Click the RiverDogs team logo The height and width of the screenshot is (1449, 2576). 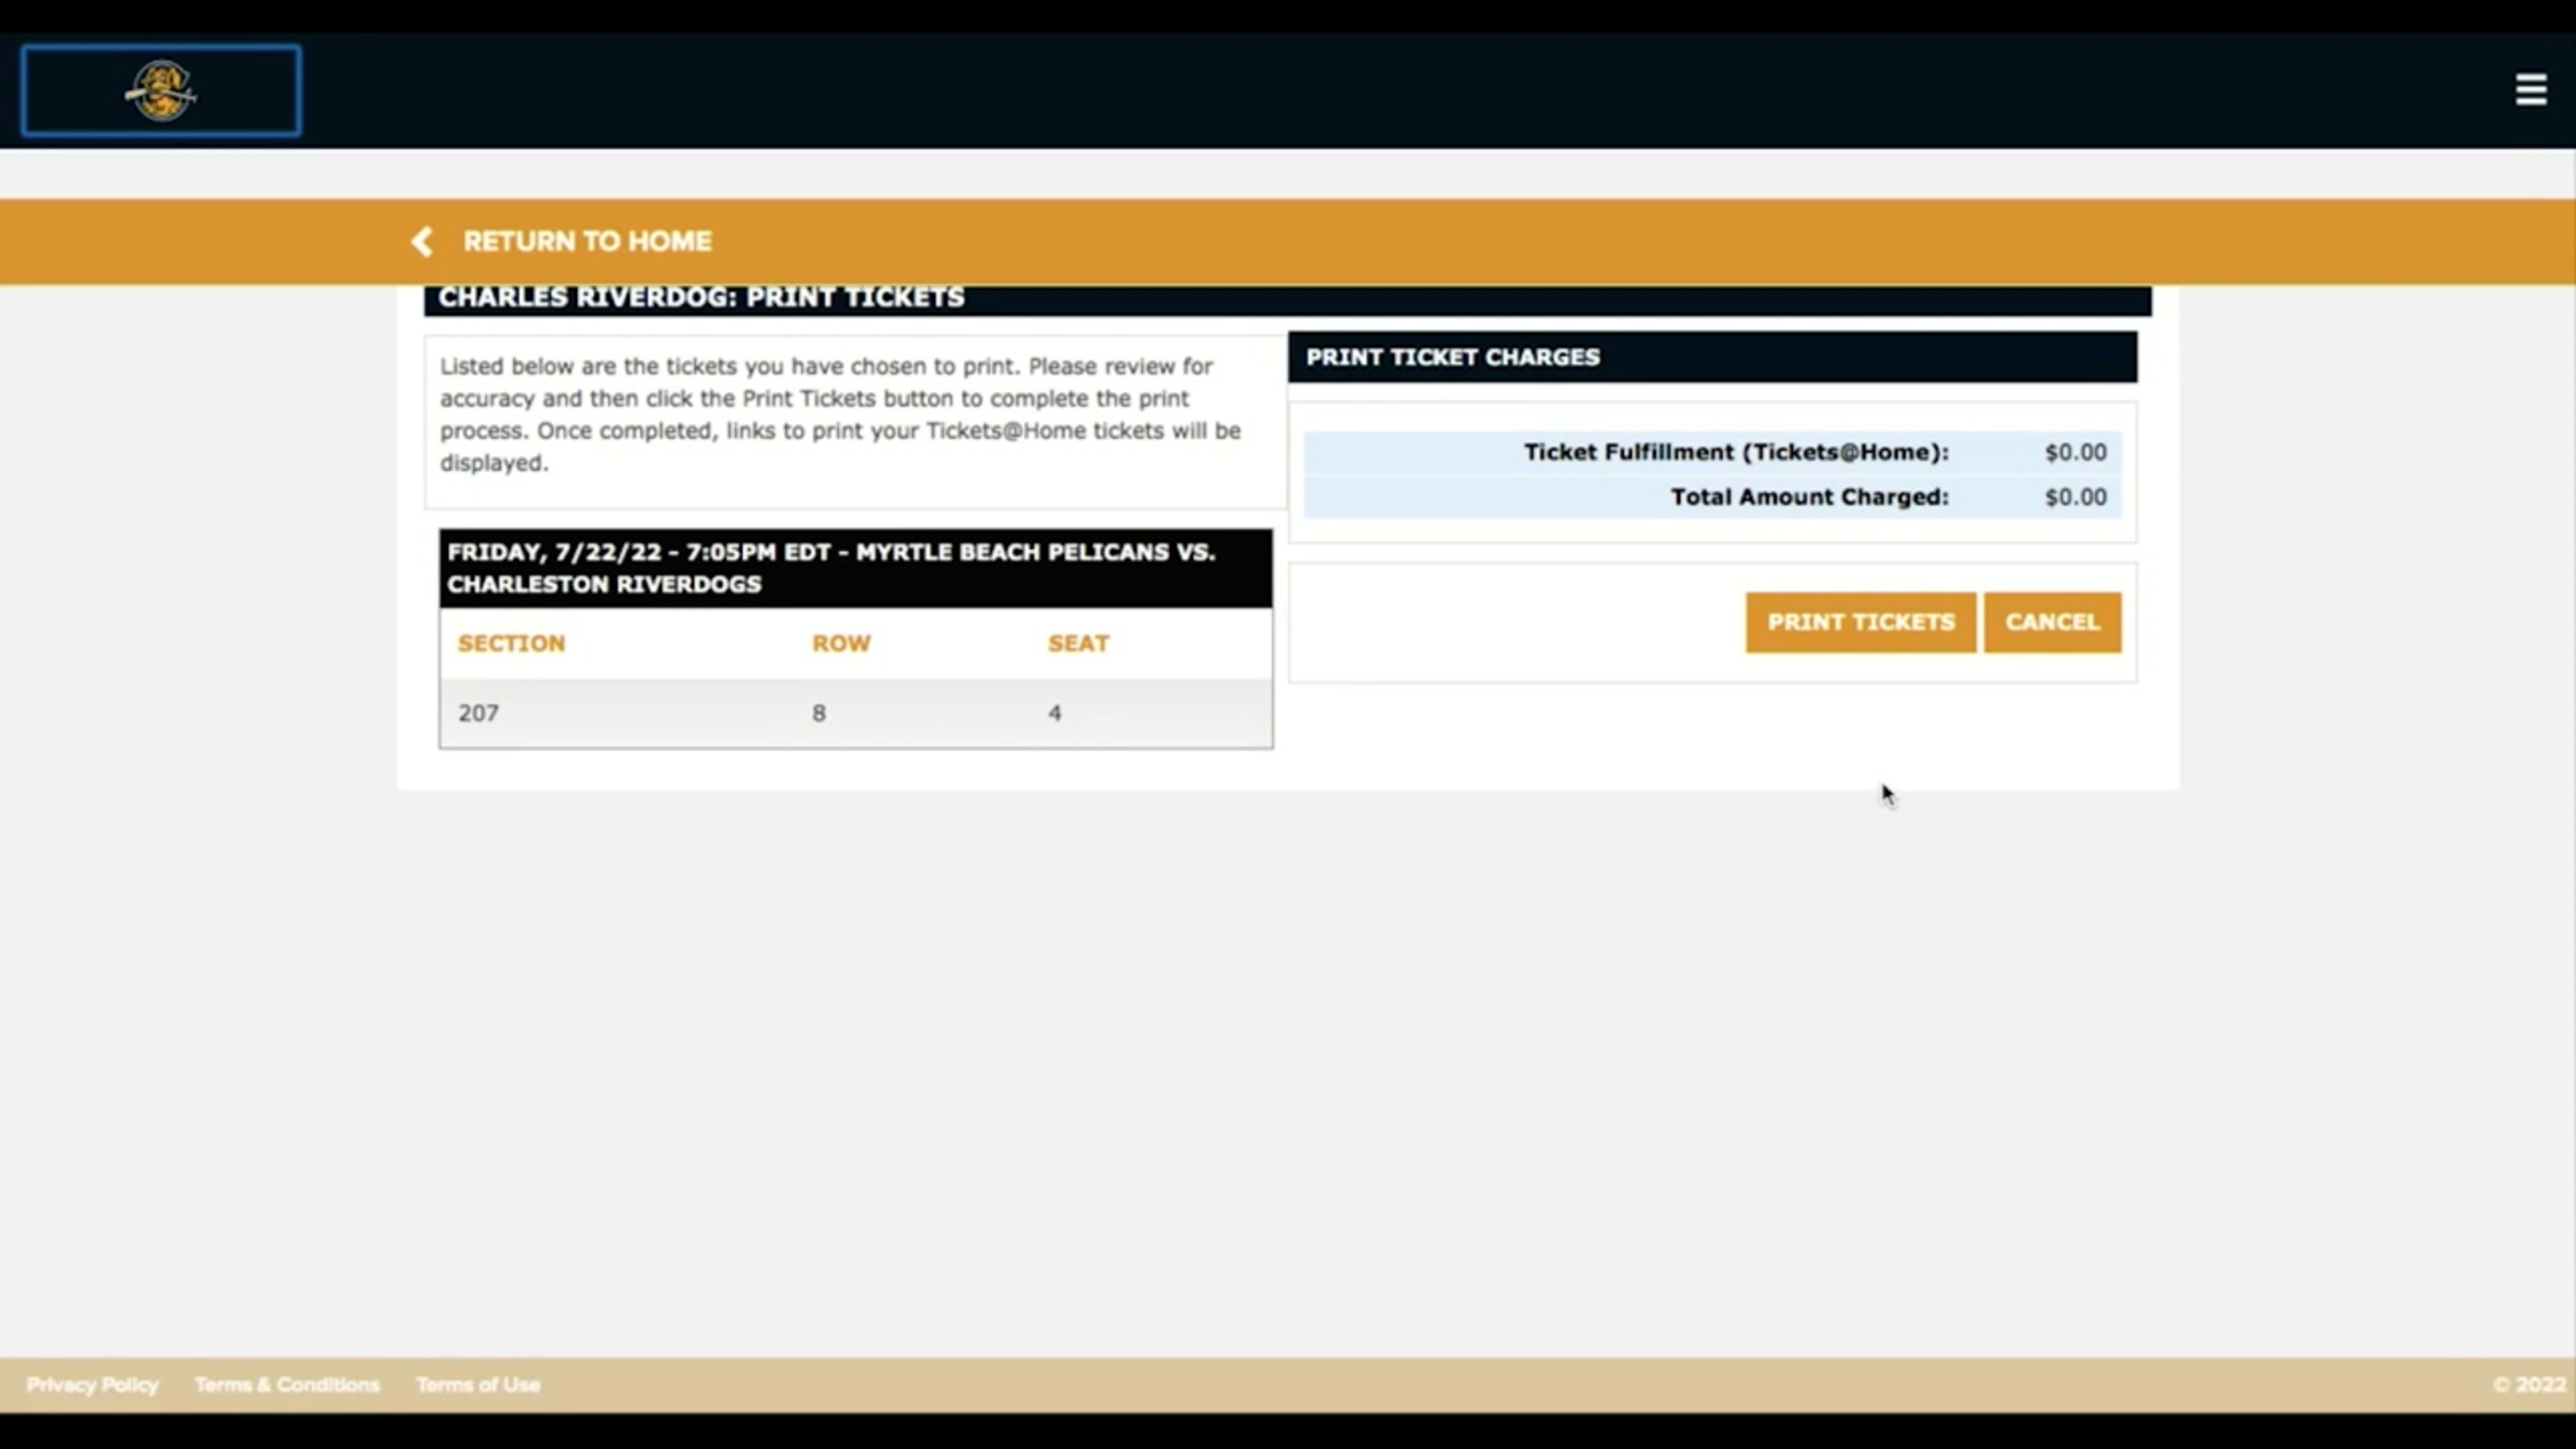pyautogui.click(x=161, y=90)
